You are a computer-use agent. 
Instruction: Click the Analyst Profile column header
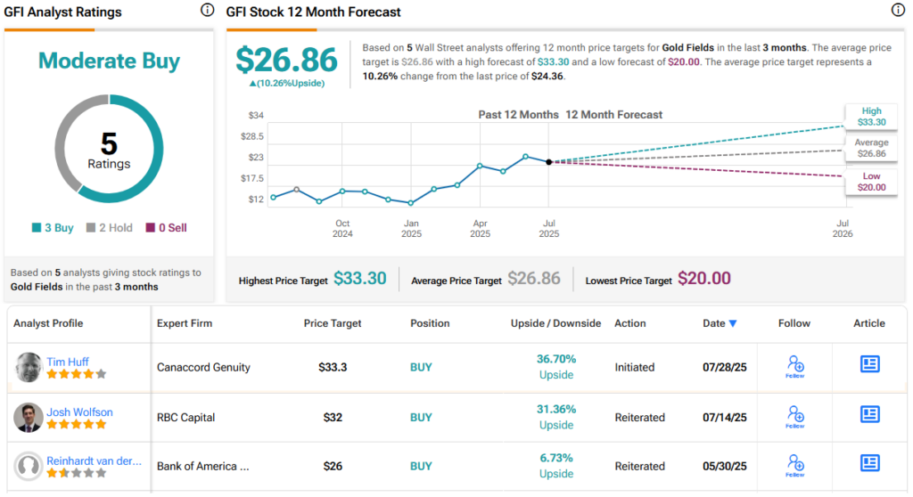48,323
